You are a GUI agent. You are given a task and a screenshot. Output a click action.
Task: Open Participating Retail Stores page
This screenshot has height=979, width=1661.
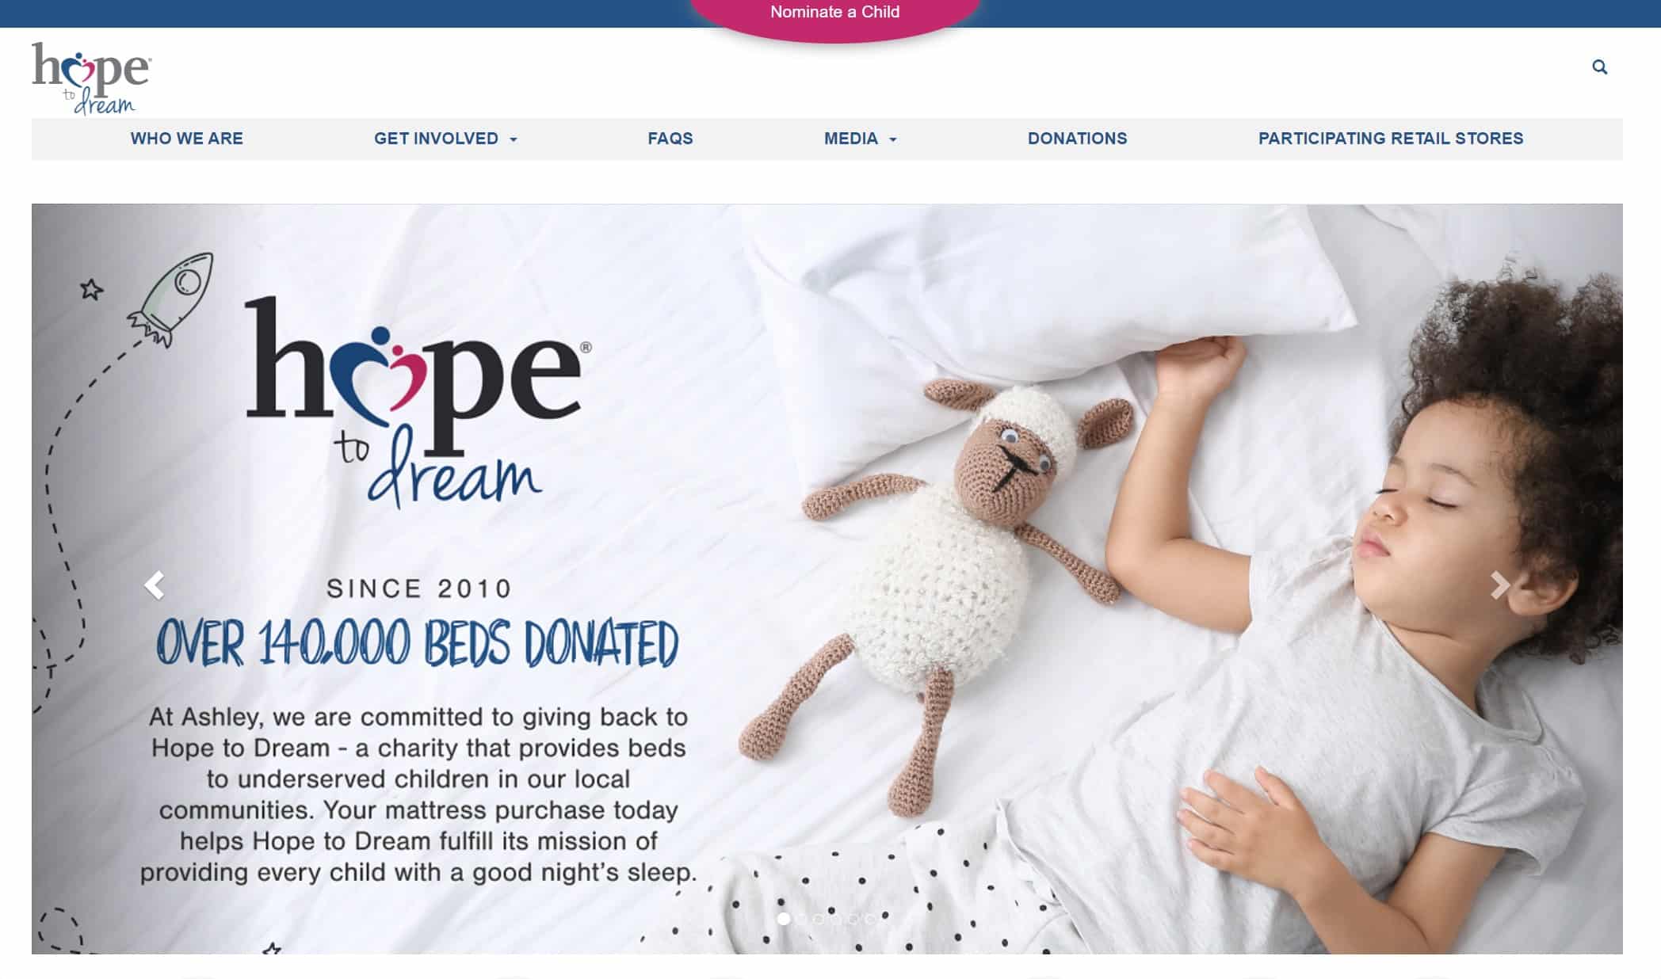pyautogui.click(x=1391, y=139)
